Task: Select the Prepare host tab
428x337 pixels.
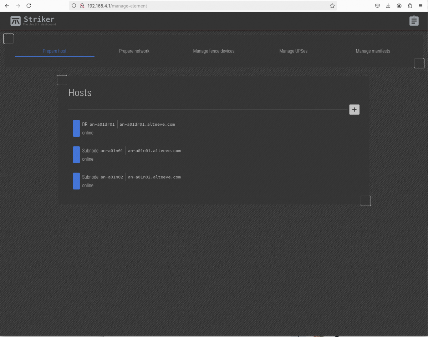Action: pos(55,51)
